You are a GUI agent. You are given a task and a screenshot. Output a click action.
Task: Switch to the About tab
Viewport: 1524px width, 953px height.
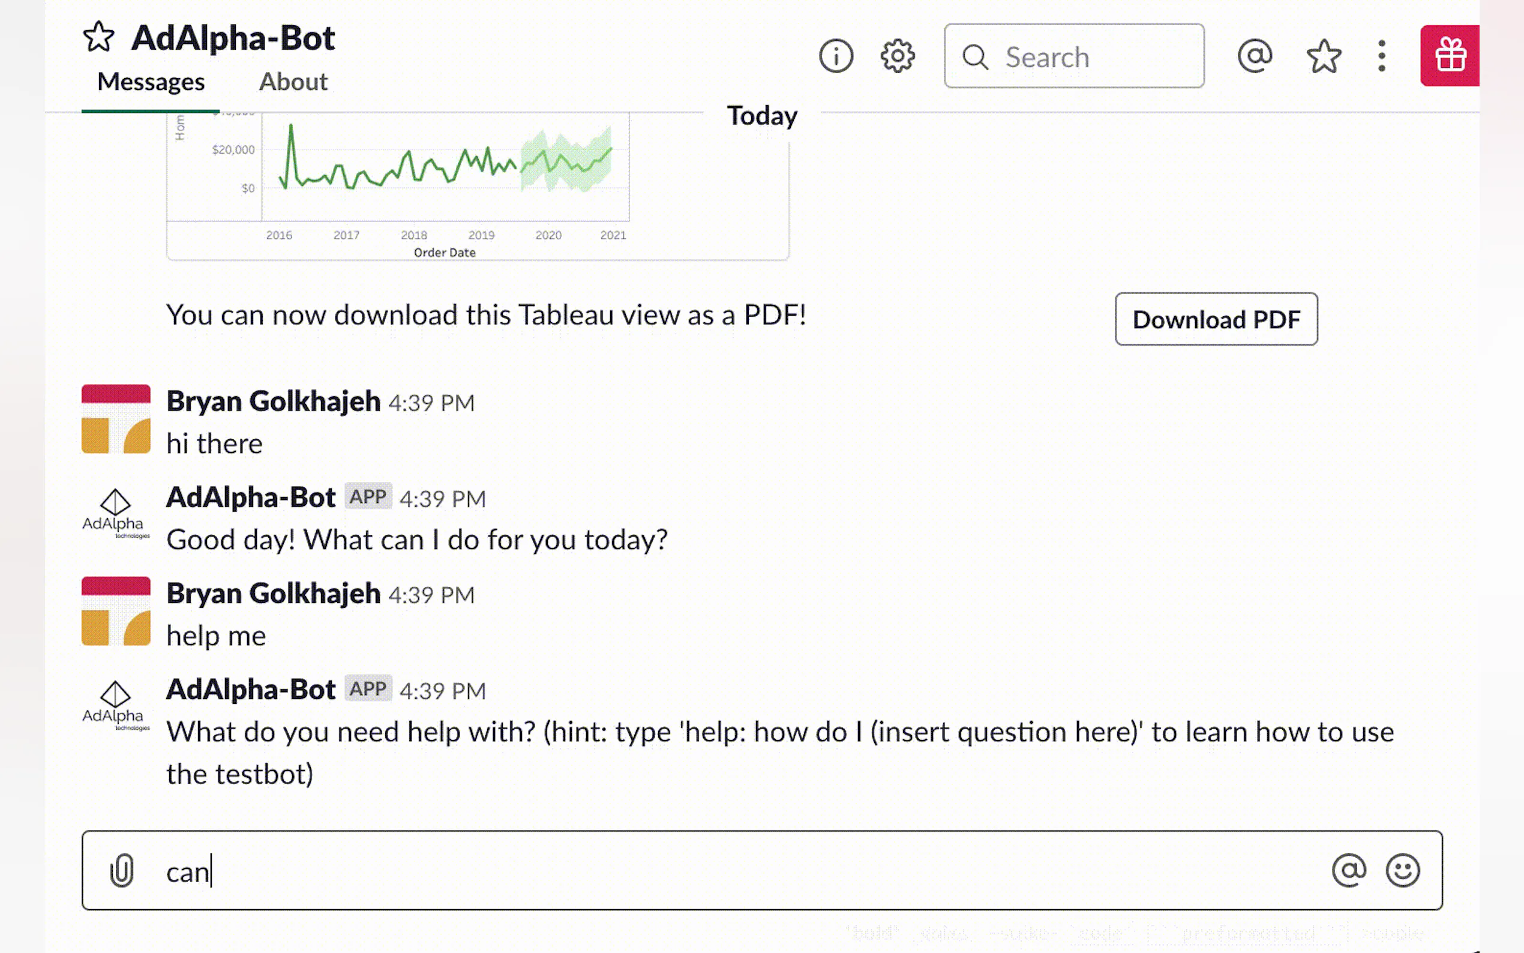293,82
